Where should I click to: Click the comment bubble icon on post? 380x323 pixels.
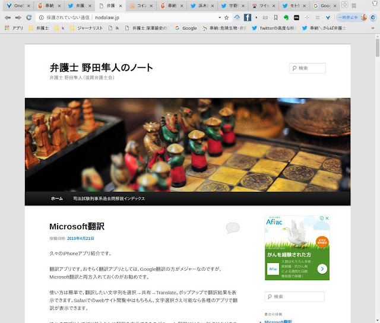point(233,228)
